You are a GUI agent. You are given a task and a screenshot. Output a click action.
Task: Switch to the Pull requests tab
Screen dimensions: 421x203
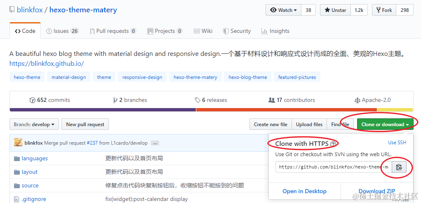[x=113, y=31]
